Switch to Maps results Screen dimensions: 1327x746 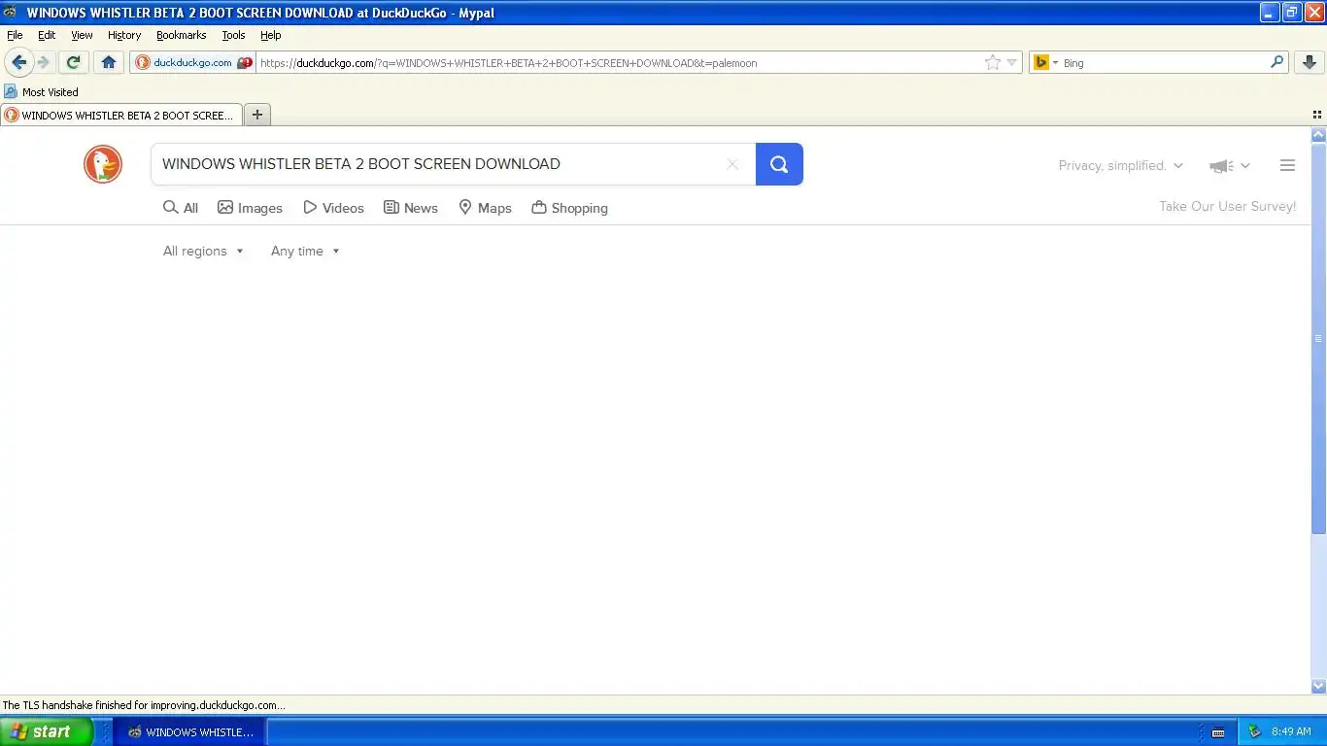coord(485,208)
